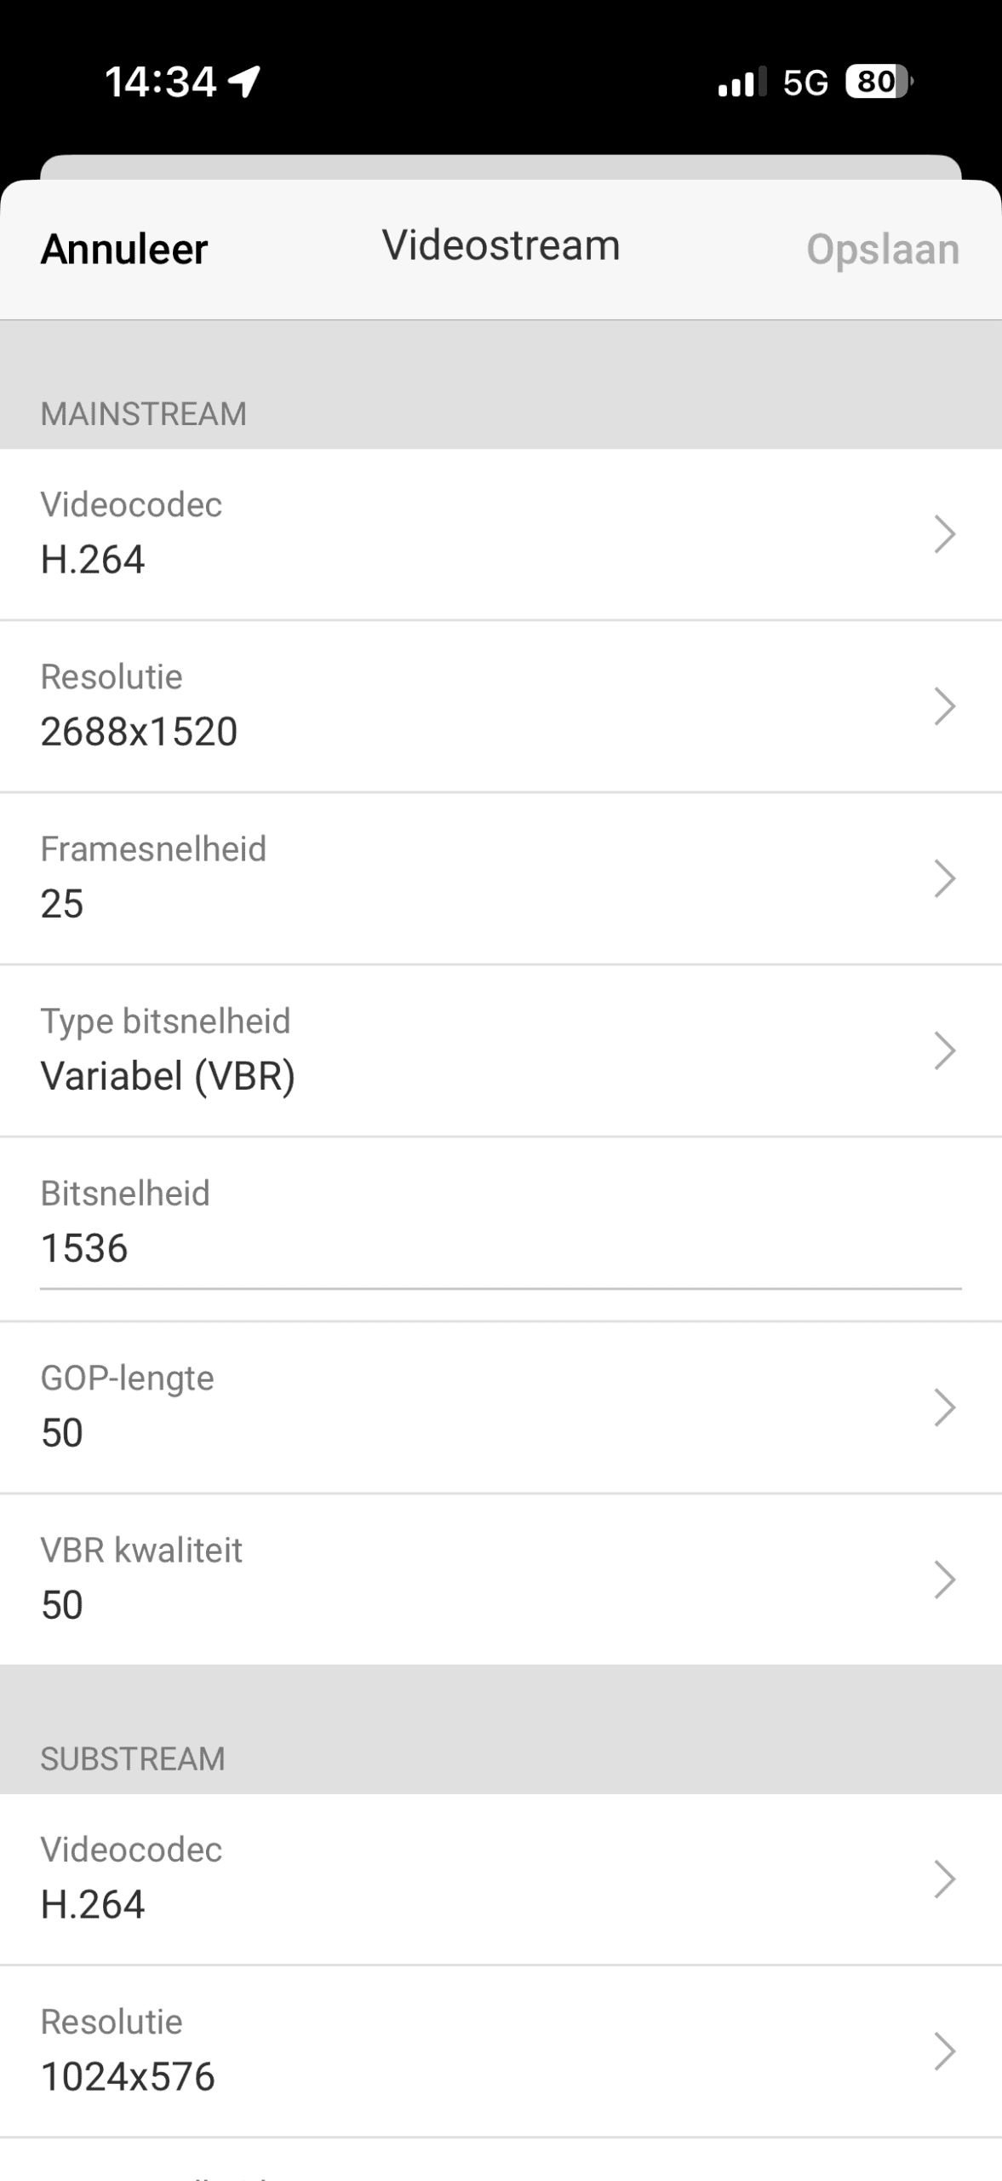Open Mainstream Videocodec H.264 chevron
The height and width of the screenshot is (2181, 1002).
coord(944,535)
